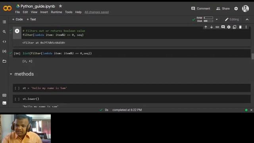Open the code snippets panel
The height and width of the screenshot is (143, 254).
point(4,41)
